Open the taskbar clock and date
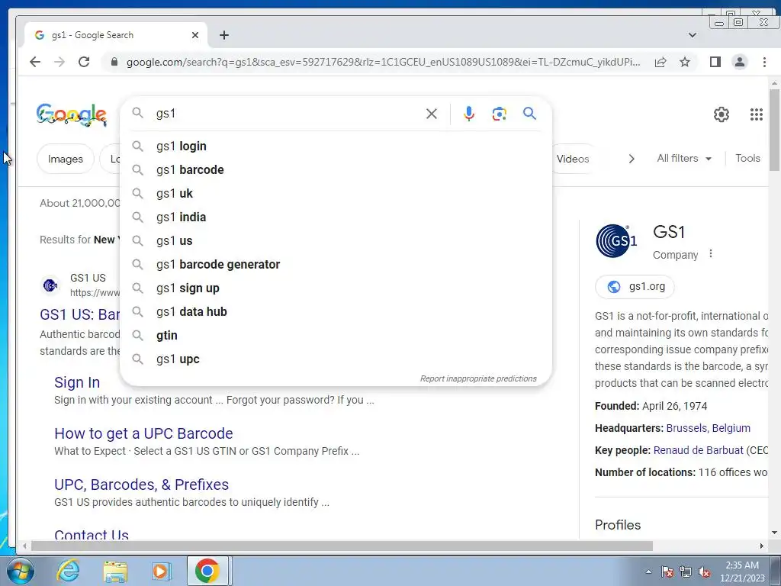781x586 pixels. click(x=742, y=572)
